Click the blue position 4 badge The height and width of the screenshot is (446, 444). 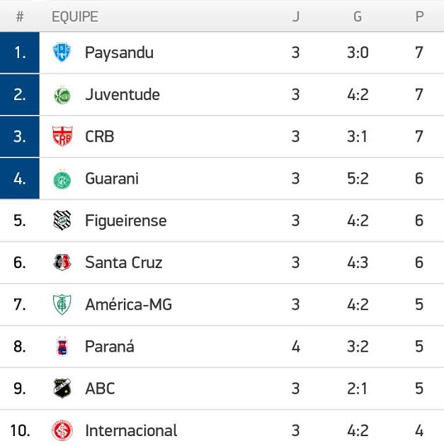(x=20, y=179)
